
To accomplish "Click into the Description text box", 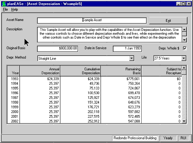I will click(x=109, y=35).
